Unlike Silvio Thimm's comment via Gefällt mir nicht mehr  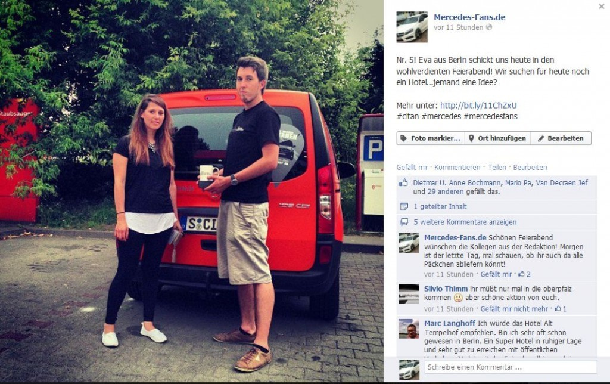[514, 309]
